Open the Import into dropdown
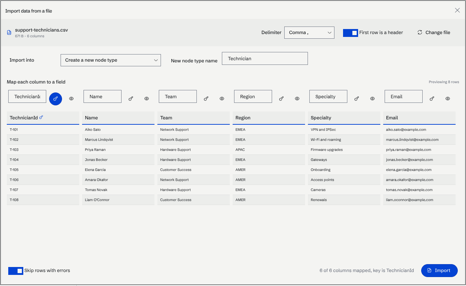Viewport: 466px width, 286px height. (x=111, y=60)
